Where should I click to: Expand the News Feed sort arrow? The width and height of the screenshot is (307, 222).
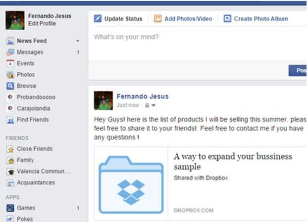78,41
